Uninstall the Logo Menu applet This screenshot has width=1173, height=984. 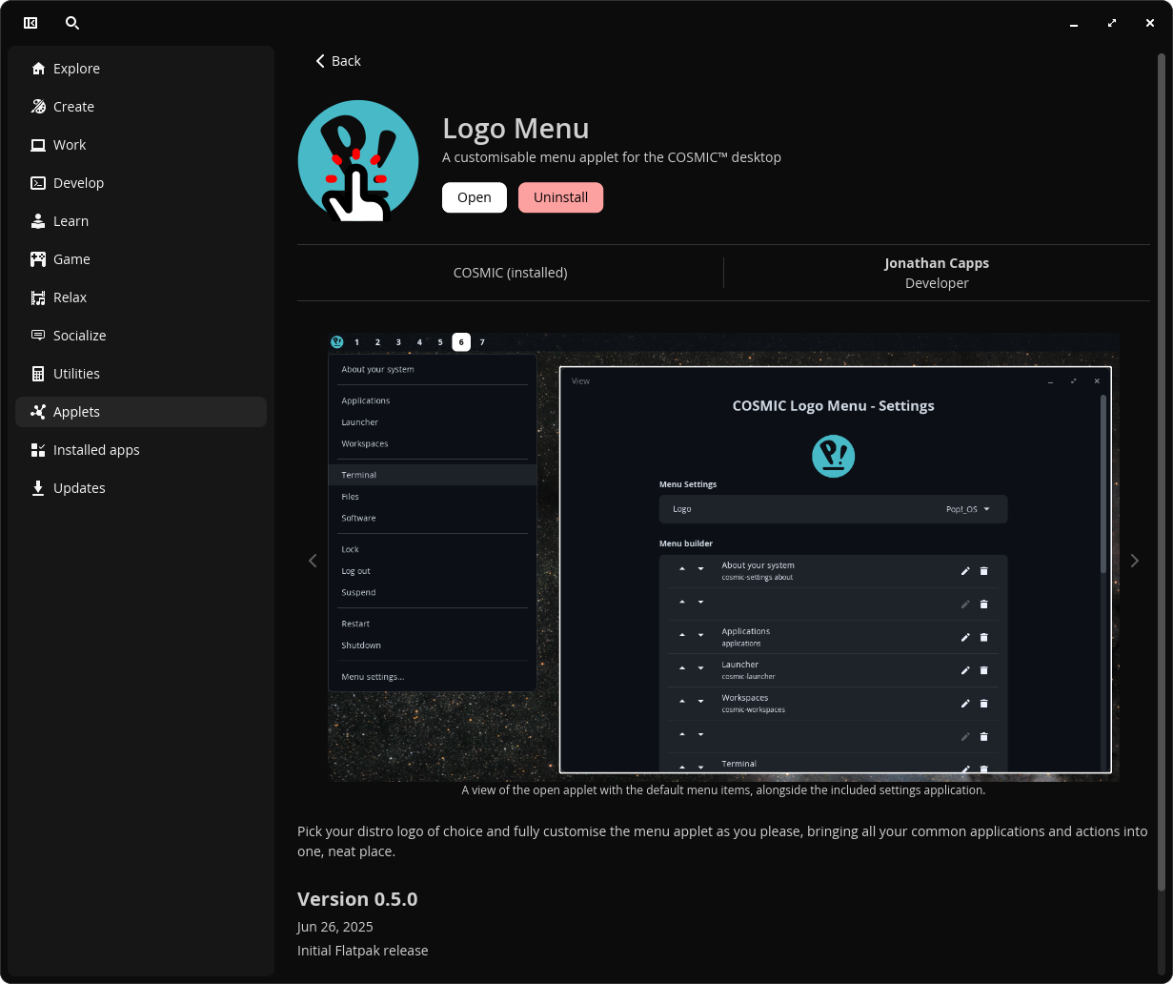point(560,197)
